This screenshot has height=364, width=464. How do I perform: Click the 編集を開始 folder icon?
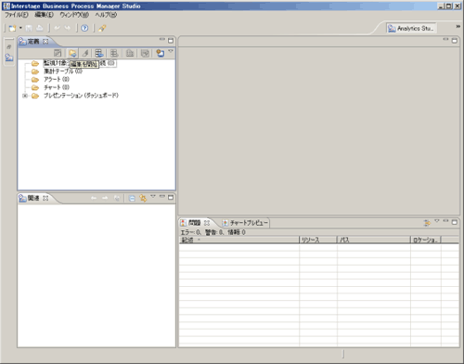point(72,53)
